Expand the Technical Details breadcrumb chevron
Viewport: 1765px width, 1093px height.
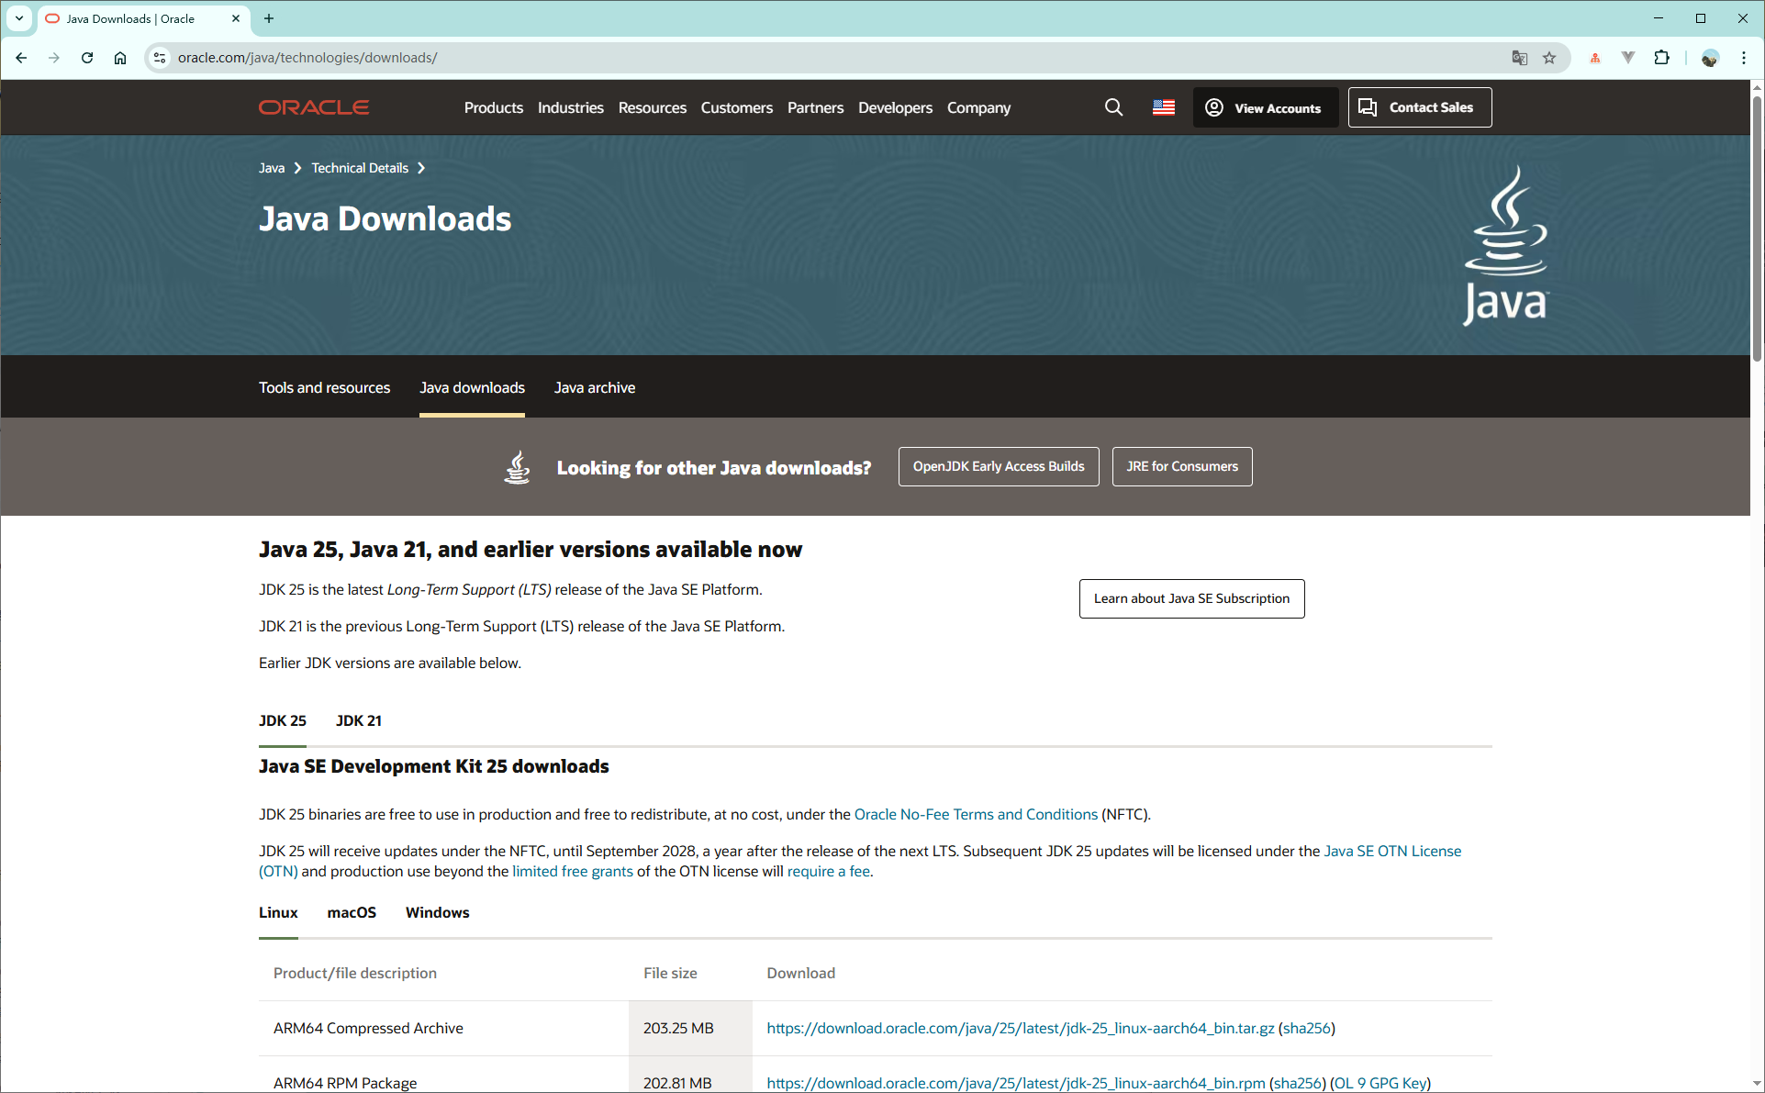[421, 168]
